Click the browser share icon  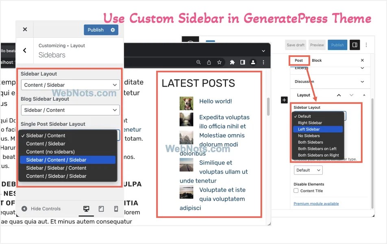pyautogui.click(x=209, y=62)
